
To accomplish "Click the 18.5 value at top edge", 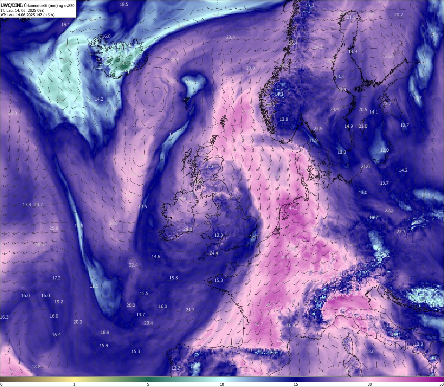I will (124, 4).
